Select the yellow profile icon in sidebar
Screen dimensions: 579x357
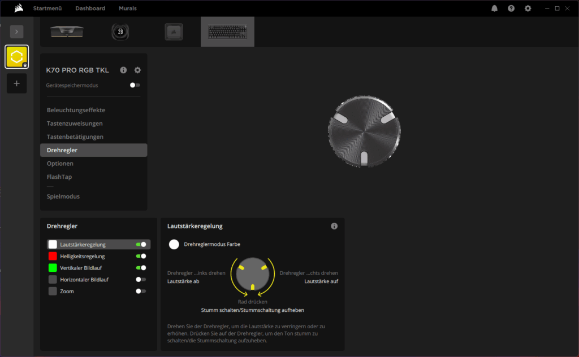click(x=16, y=57)
